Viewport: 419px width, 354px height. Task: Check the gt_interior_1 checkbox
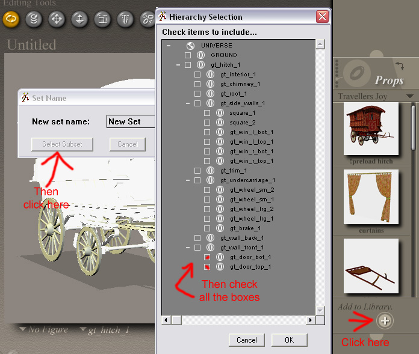tap(197, 75)
